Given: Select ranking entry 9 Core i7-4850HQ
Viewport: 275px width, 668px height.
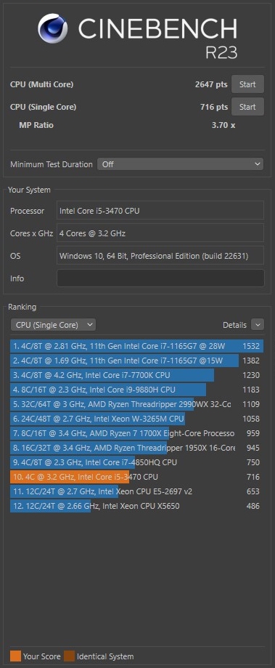Looking at the screenshot, I should 136,462.
